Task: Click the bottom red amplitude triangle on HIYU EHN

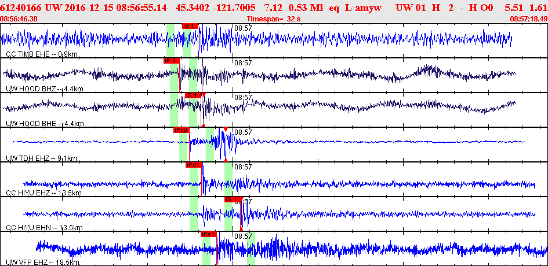Action: [x=241, y=230]
